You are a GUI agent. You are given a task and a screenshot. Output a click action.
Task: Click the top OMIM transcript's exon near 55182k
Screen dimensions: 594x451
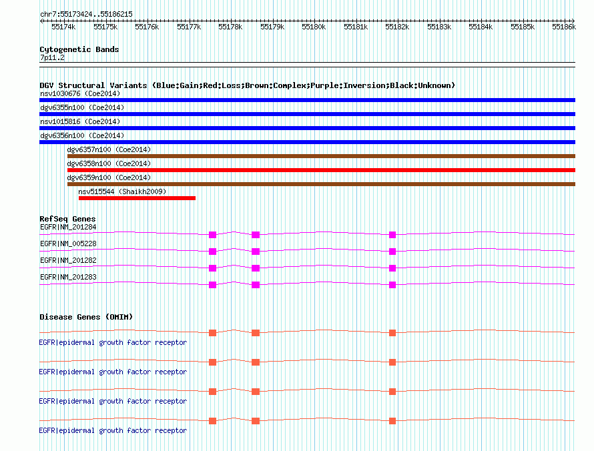point(392,333)
